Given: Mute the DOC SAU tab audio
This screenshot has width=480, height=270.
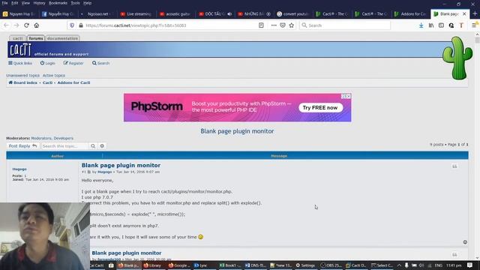Looking at the screenshot, I should coord(229,13).
